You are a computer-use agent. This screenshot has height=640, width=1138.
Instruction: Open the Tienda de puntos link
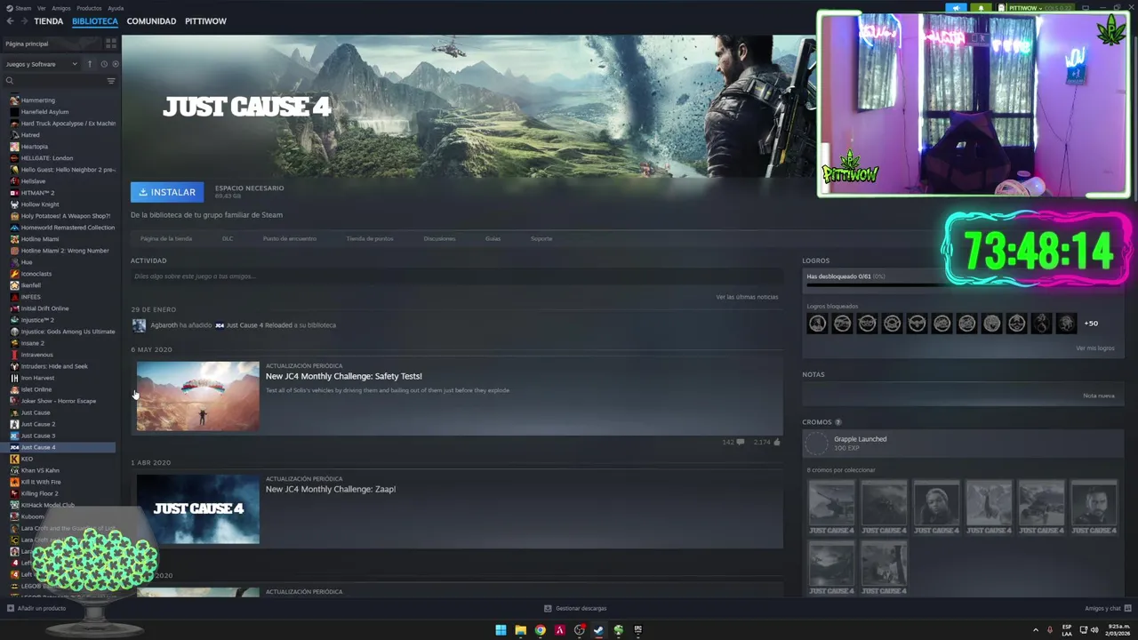[370, 238]
